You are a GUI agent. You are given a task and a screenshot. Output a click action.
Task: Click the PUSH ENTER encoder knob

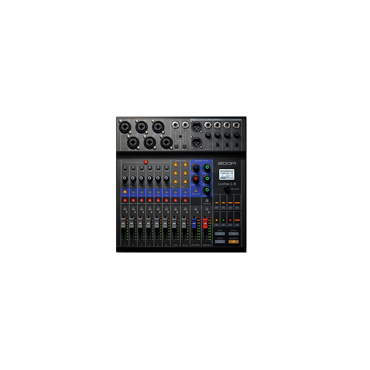(227, 189)
